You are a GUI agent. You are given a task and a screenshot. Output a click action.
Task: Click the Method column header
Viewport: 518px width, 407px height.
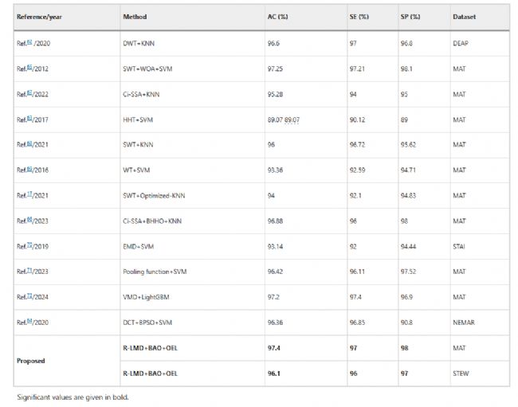[x=135, y=16]
